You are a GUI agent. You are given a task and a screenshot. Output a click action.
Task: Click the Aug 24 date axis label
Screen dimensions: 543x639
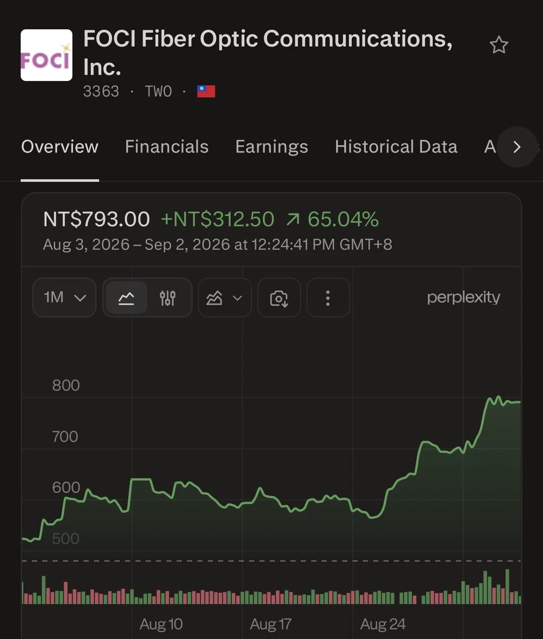(x=383, y=624)
